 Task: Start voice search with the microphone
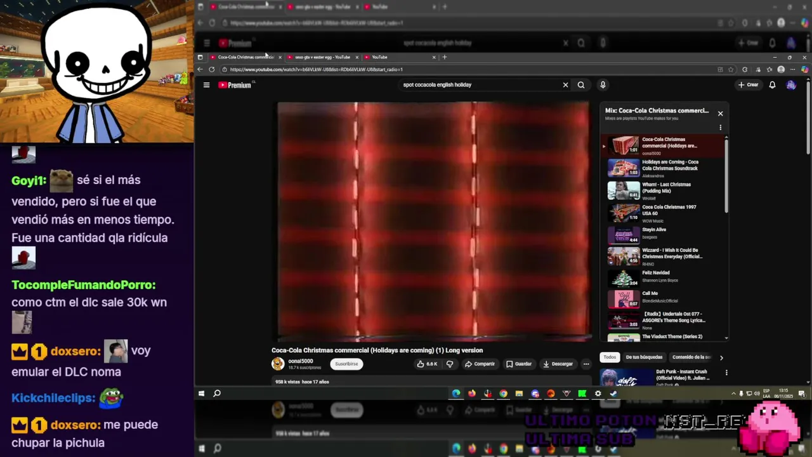click(x=603, y=85)
